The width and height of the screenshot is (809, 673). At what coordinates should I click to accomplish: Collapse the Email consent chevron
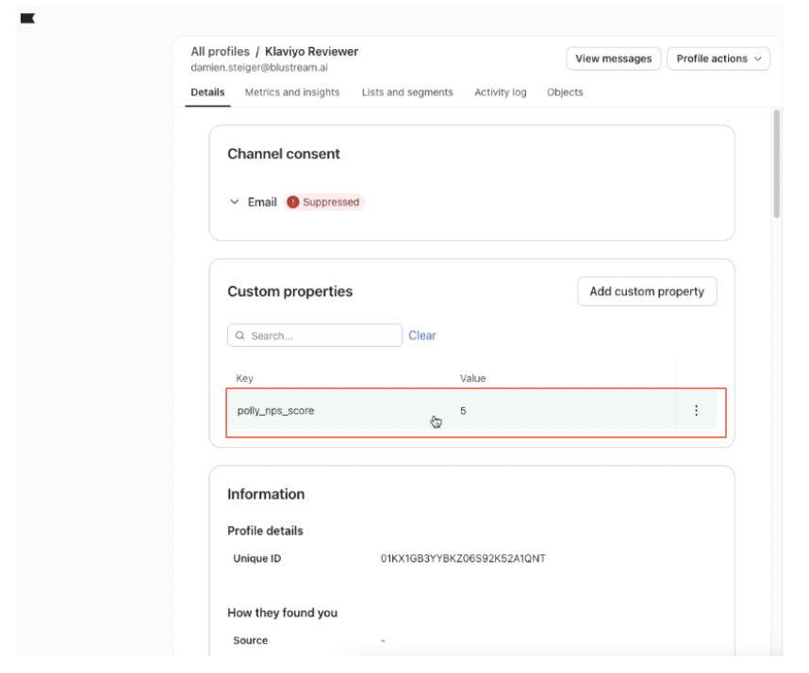pos(234,202)
